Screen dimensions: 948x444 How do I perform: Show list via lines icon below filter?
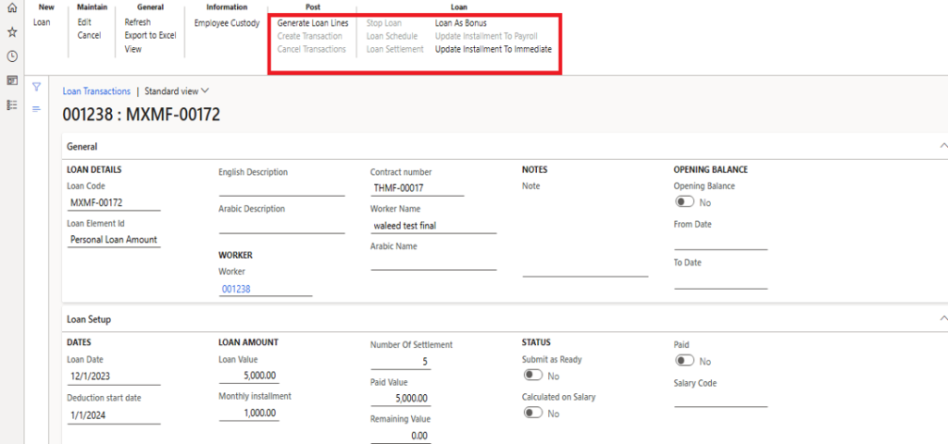click(x=37, y=109)
